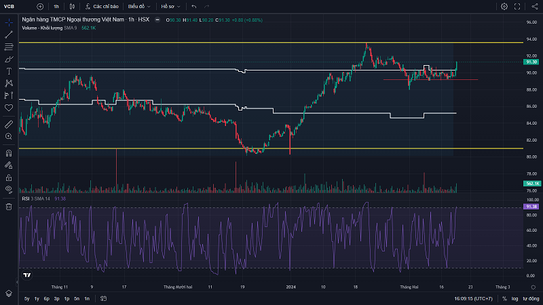Viewport: 543px width, 305px height.
Task: Toggle percent scale mode
Action: pos(504,298)
